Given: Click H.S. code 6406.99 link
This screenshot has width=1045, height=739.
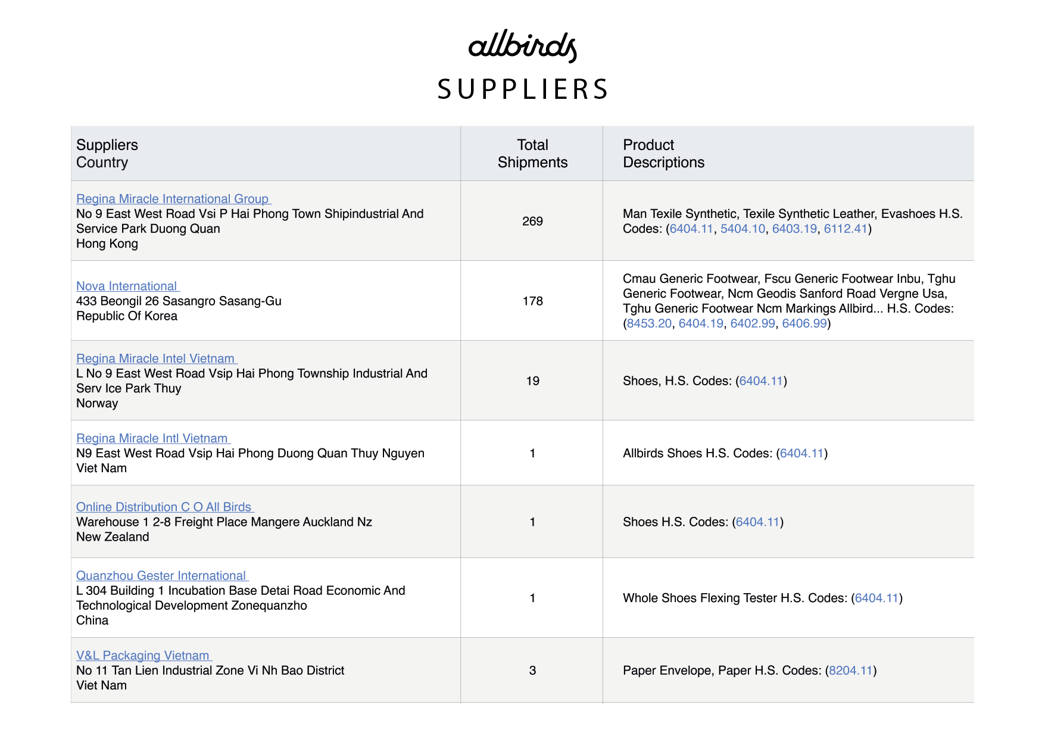Looking at the screenshot, I should [x=804, y=323].
